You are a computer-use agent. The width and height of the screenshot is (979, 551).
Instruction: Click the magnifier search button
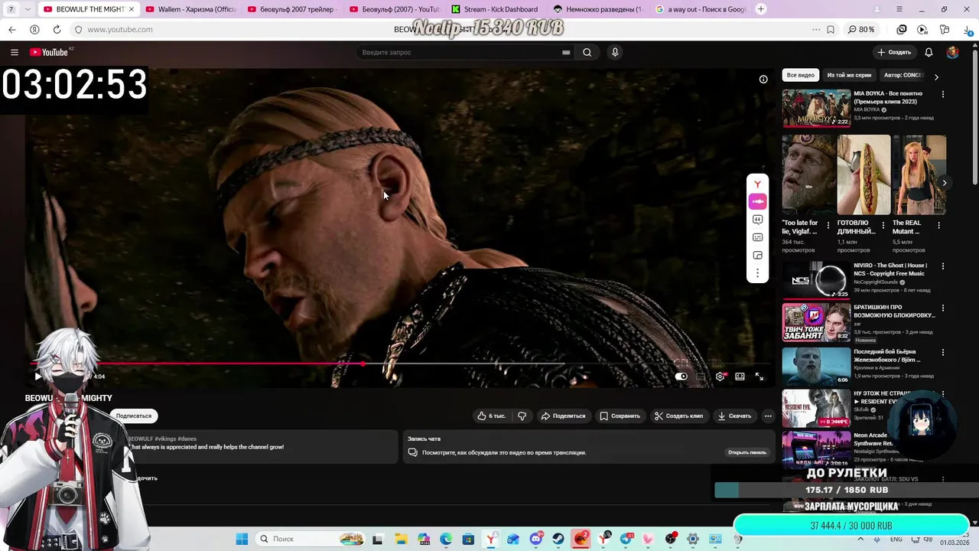point(587,52)
